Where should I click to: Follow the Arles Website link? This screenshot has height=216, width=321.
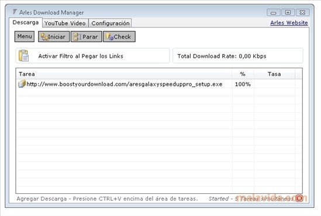point(289,23)
